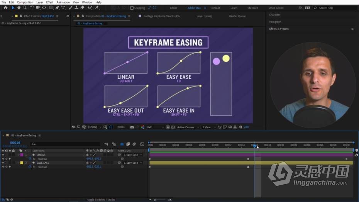Select the Selection arrow tool
359x202 pixels.
tap(13, 8)
